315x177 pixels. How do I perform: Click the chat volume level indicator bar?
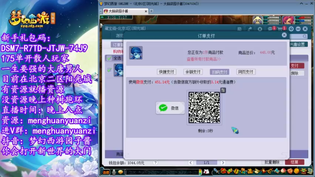[200, 172]
